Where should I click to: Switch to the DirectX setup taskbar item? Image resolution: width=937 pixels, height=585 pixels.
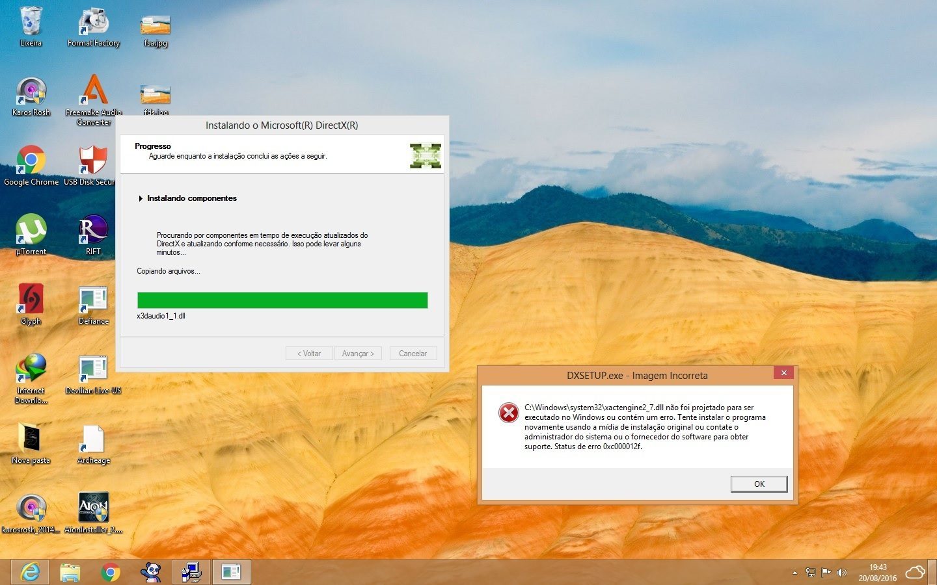[232, 572]
